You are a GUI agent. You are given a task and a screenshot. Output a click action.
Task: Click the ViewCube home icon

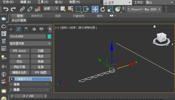[154, 27]
